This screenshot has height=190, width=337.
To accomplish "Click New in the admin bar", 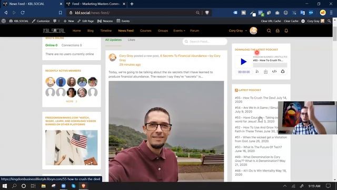I will 69,21.
